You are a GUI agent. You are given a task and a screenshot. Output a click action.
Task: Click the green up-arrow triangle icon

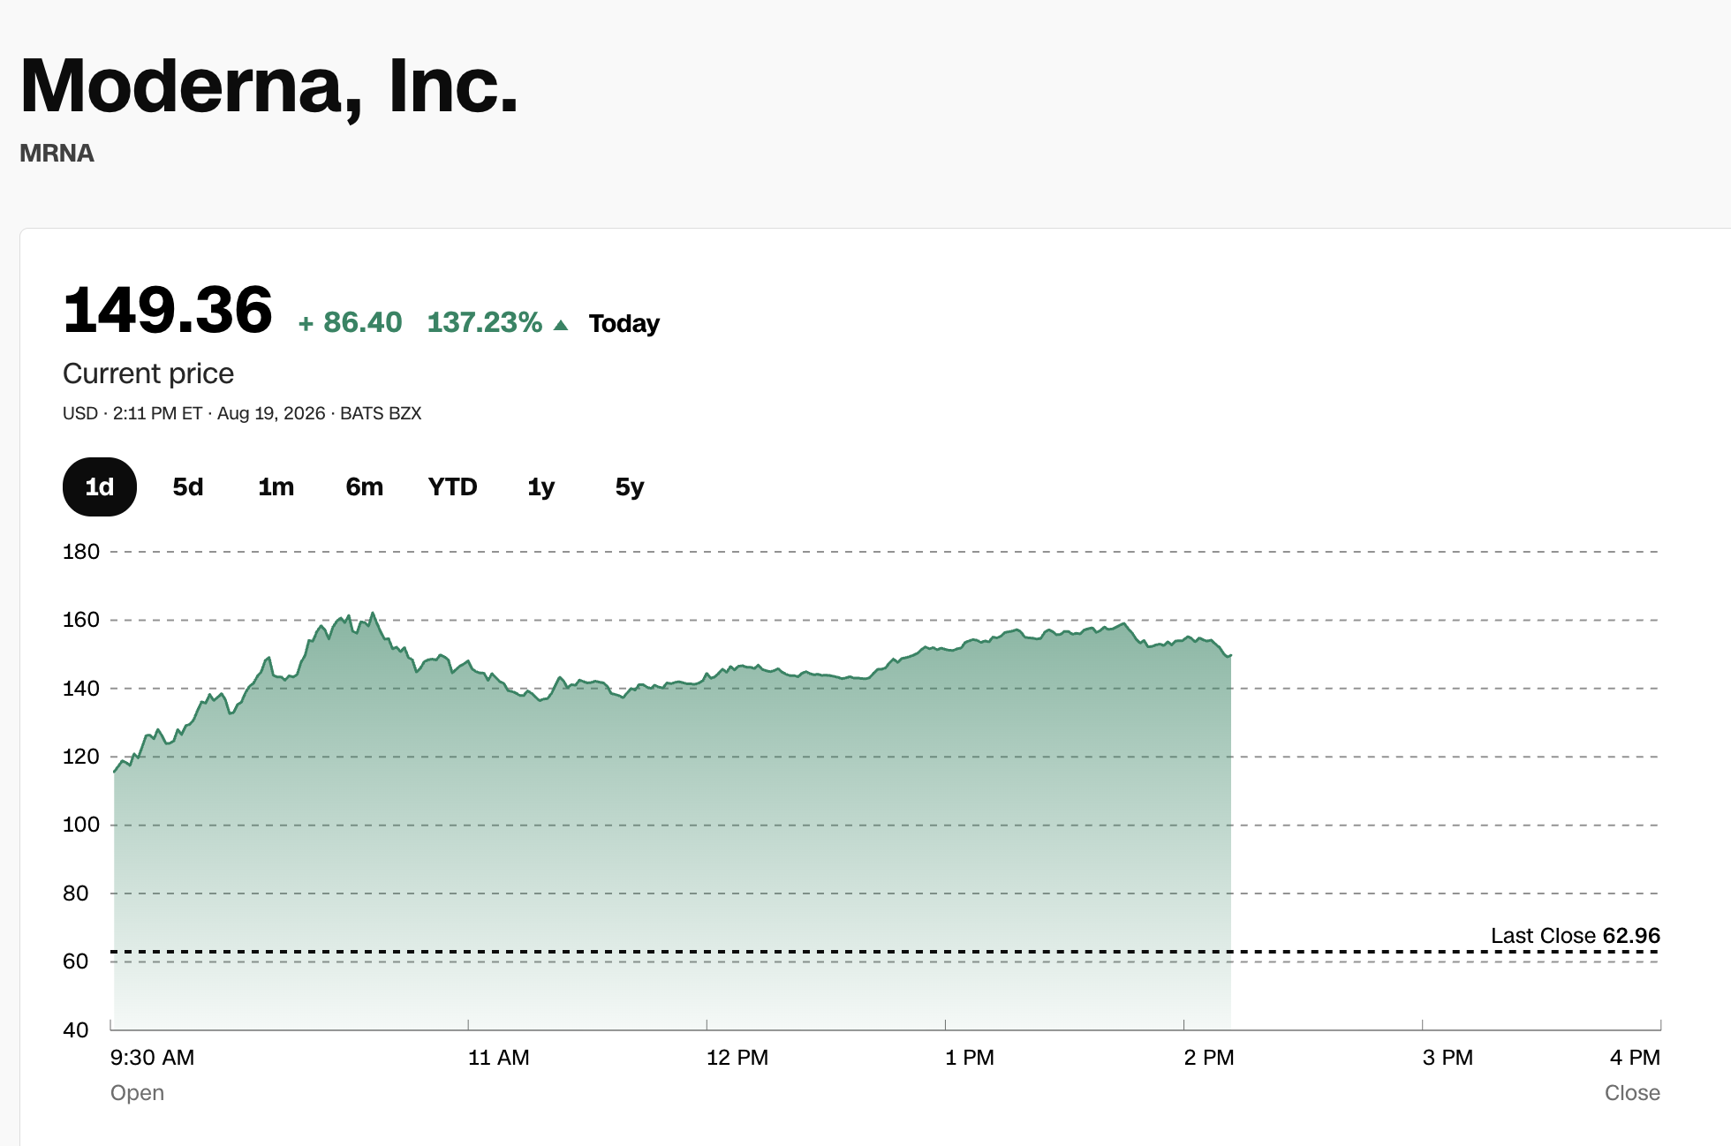[x=560, y=325]
